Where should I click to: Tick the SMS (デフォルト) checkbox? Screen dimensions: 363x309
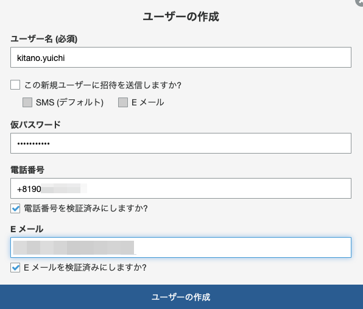tap(27, 102)
